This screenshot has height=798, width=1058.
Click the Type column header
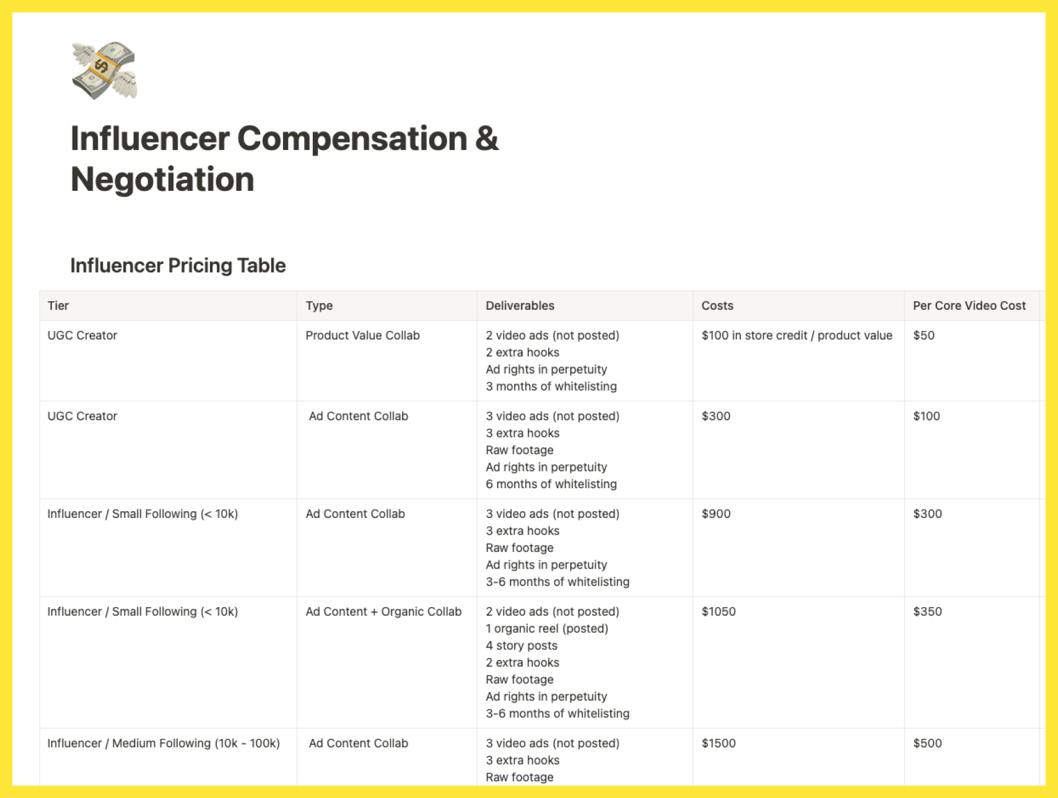(x=387, y=305)
